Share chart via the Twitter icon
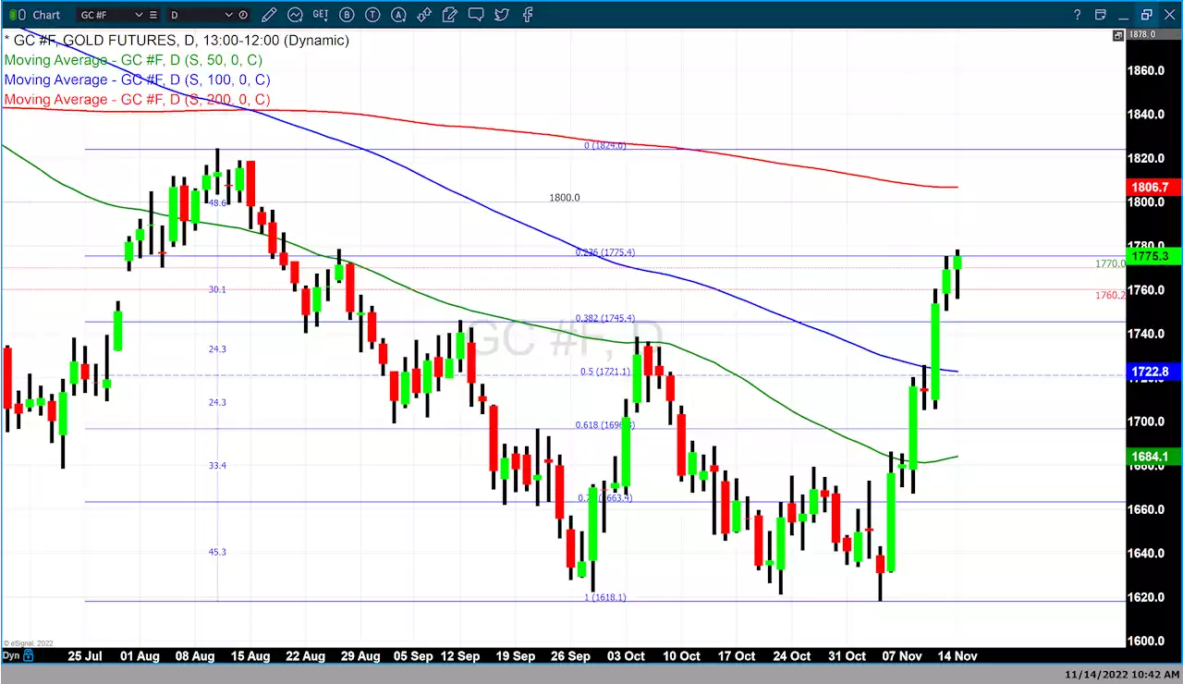1183x684 pixels. pyautogui.click(x=501, y=15)
